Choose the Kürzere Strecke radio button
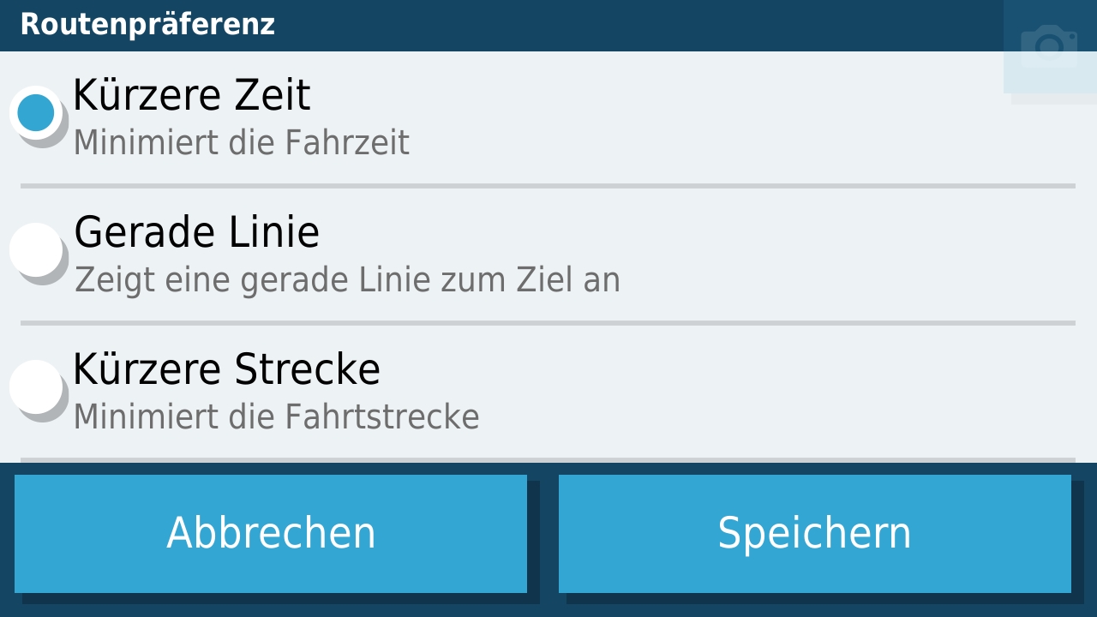The width and height of the screenshot is (1097, 617). (36, 386)
